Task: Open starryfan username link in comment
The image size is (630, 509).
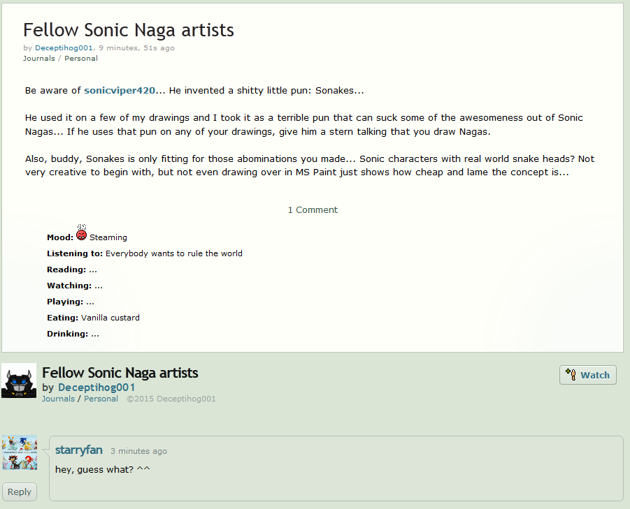Action: tap(79, 450)
